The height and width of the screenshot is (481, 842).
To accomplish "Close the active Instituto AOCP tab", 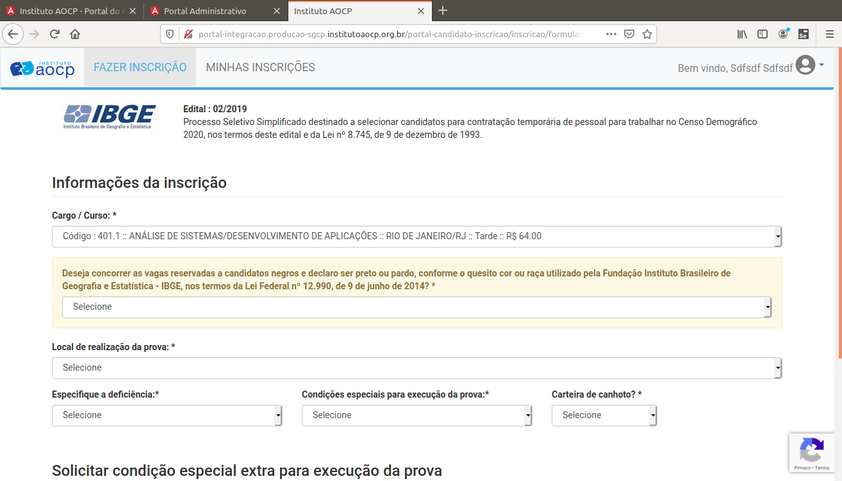I will pyautogui.click(x=421, y=11).
